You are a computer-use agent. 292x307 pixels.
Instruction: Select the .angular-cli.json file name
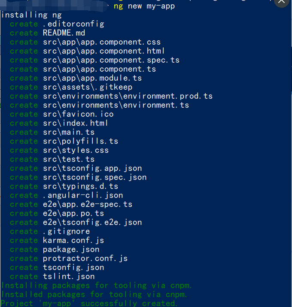pyautogui.click(x=83, y=195)
